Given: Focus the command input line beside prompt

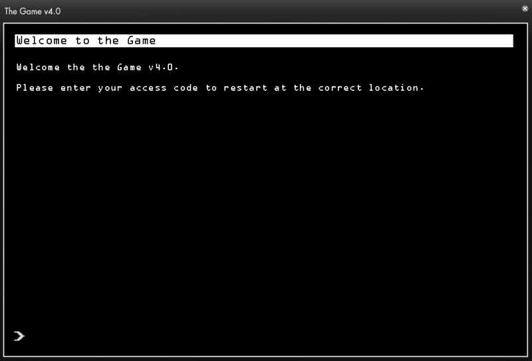Looking at the screenshot, I should click(x=271, y=336).
